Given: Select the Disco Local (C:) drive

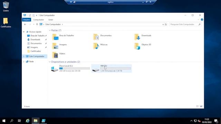Looking at the screenshot, I should click(70, 68).
